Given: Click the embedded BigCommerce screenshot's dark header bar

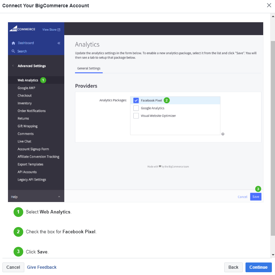Looking at the screenshot, I should pyautogui.click(x=164, y=29).
